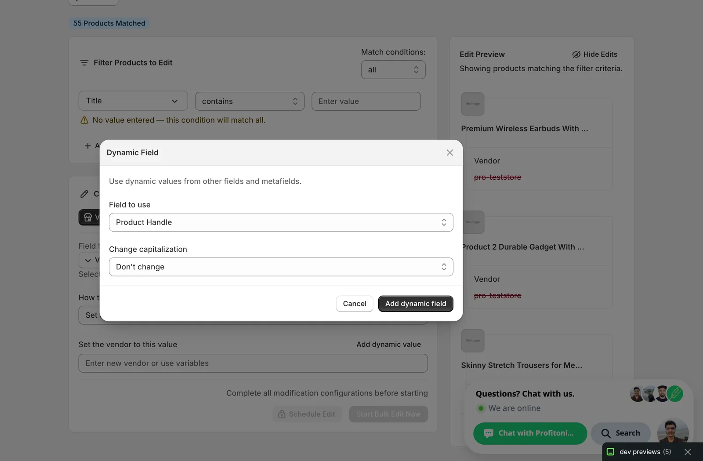703x461 pixels.
Task: Toggle Hide Edits in Edit Preview
Action: pyautogui.click(x=594, y=54)
